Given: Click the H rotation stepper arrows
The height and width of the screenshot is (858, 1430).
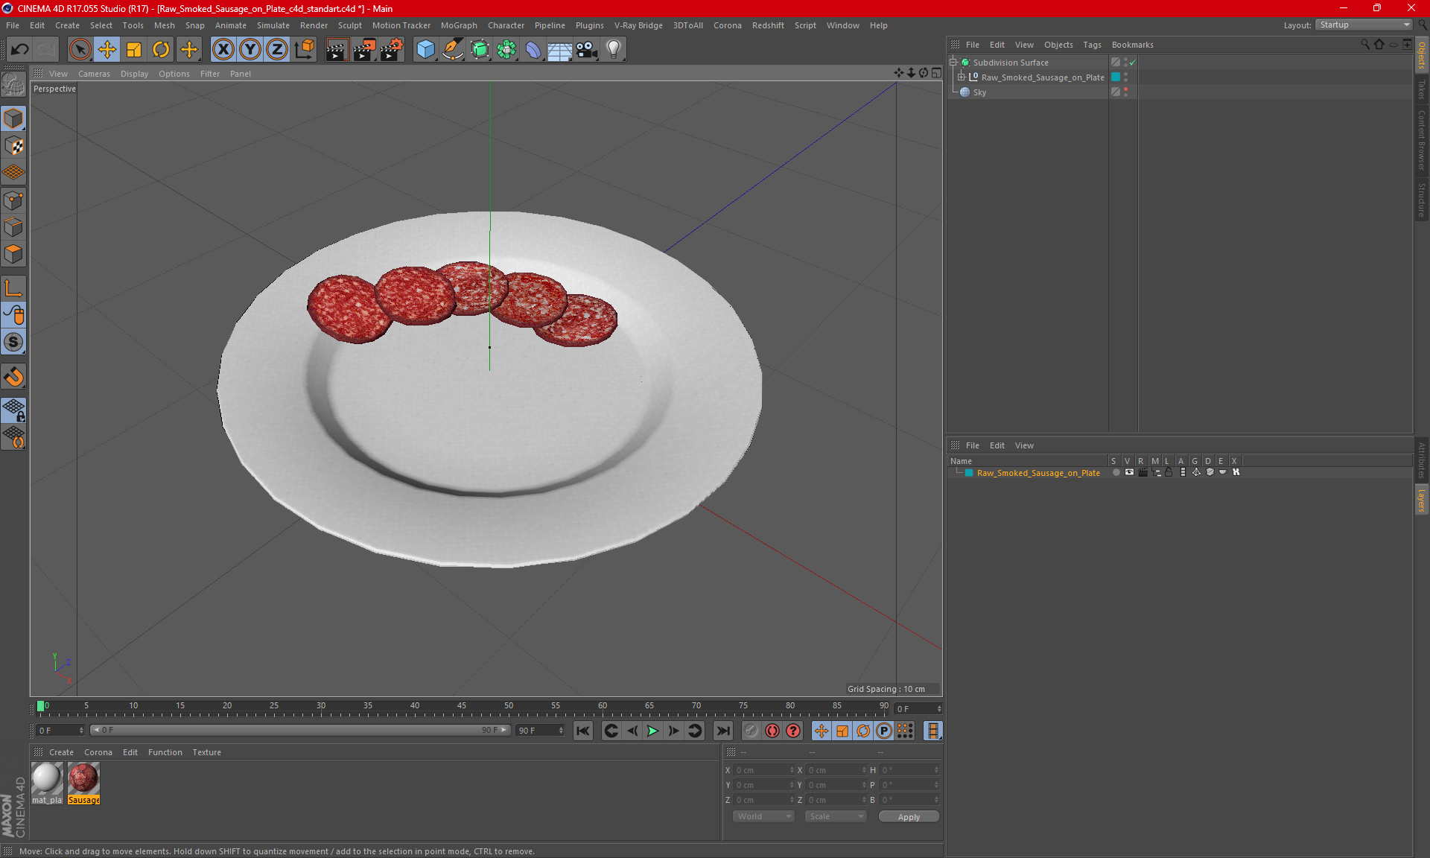Looking at the screenshot, I should (x=936, y=770).
